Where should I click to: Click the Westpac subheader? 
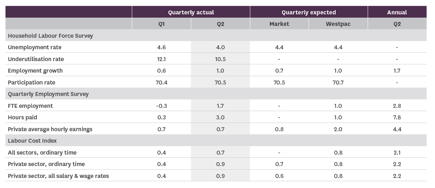coord(338,24)
